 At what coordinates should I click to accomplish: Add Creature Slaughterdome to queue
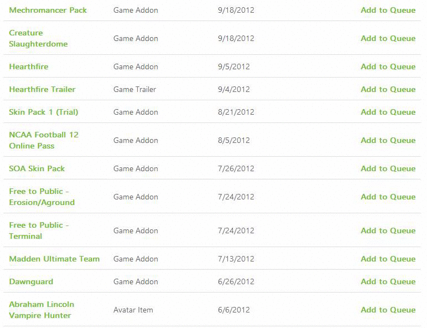point(388,38)
